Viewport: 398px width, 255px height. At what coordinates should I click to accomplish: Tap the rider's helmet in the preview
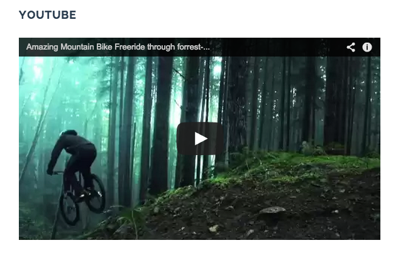coord(69,133)
